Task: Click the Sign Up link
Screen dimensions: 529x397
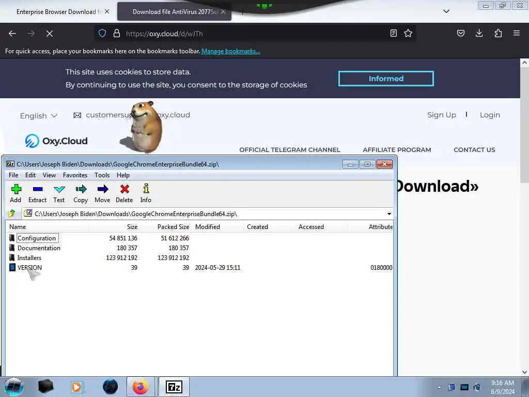Action: [x=442, y=115]
